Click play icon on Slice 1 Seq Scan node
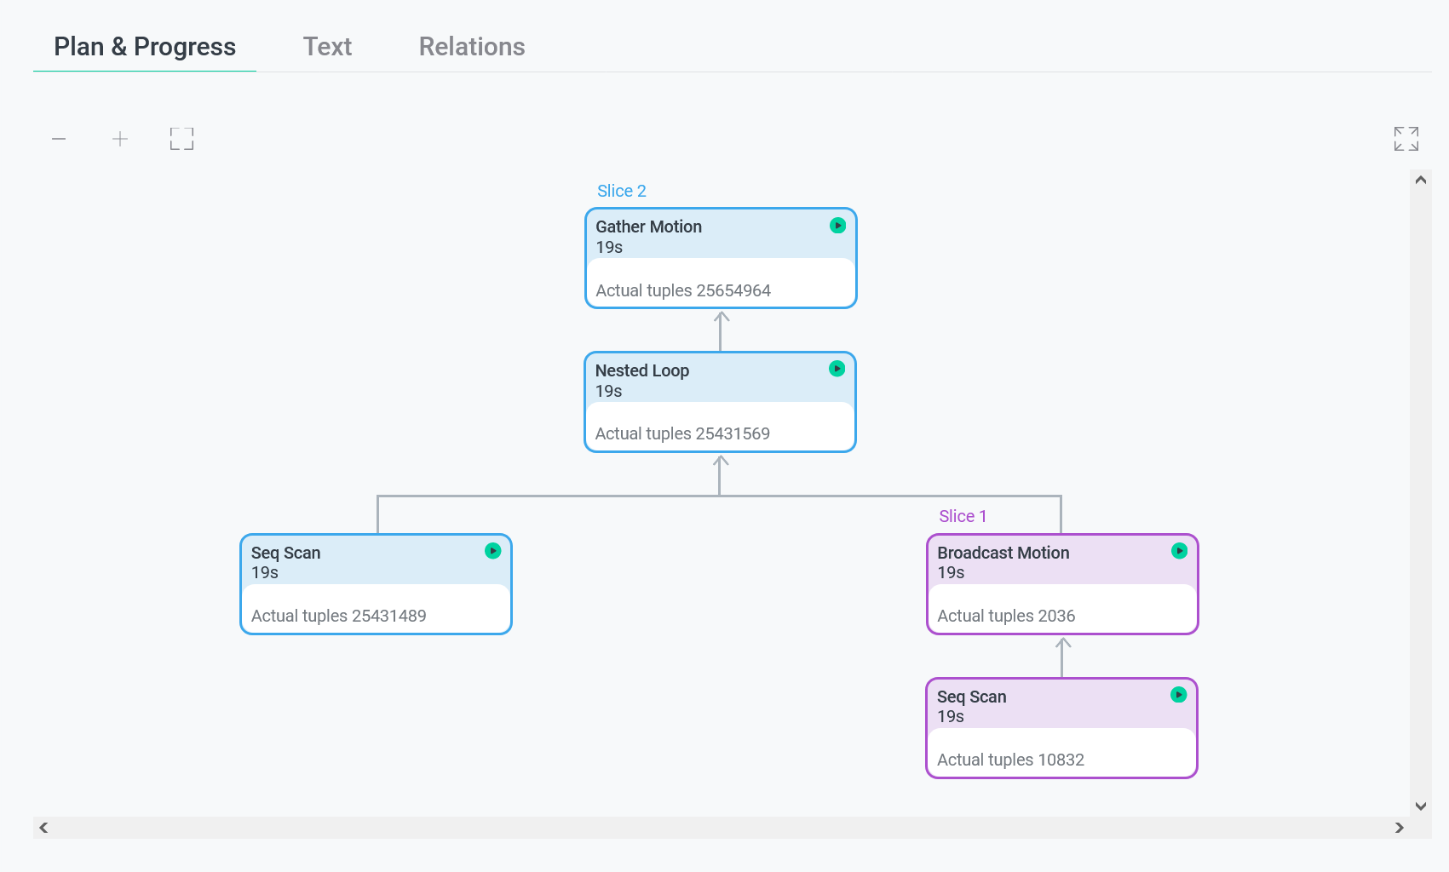The height and width of the screenshot is (872, 1449). point(1179,695)
